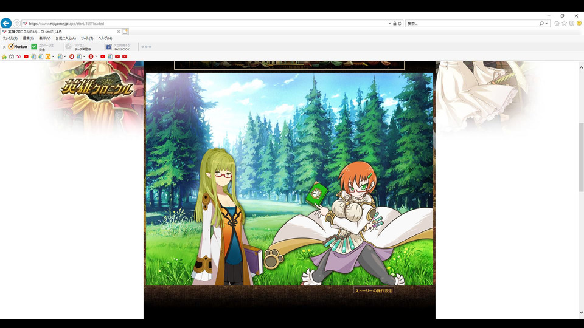
Task: Open the last YouTube favorite on the bar
Action: pos(124,56)
